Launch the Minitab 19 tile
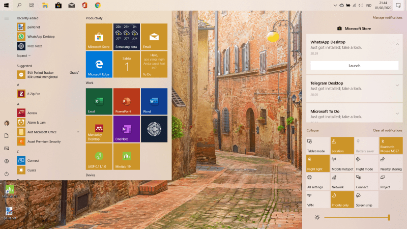407x229 pixels. pos(126,156)
